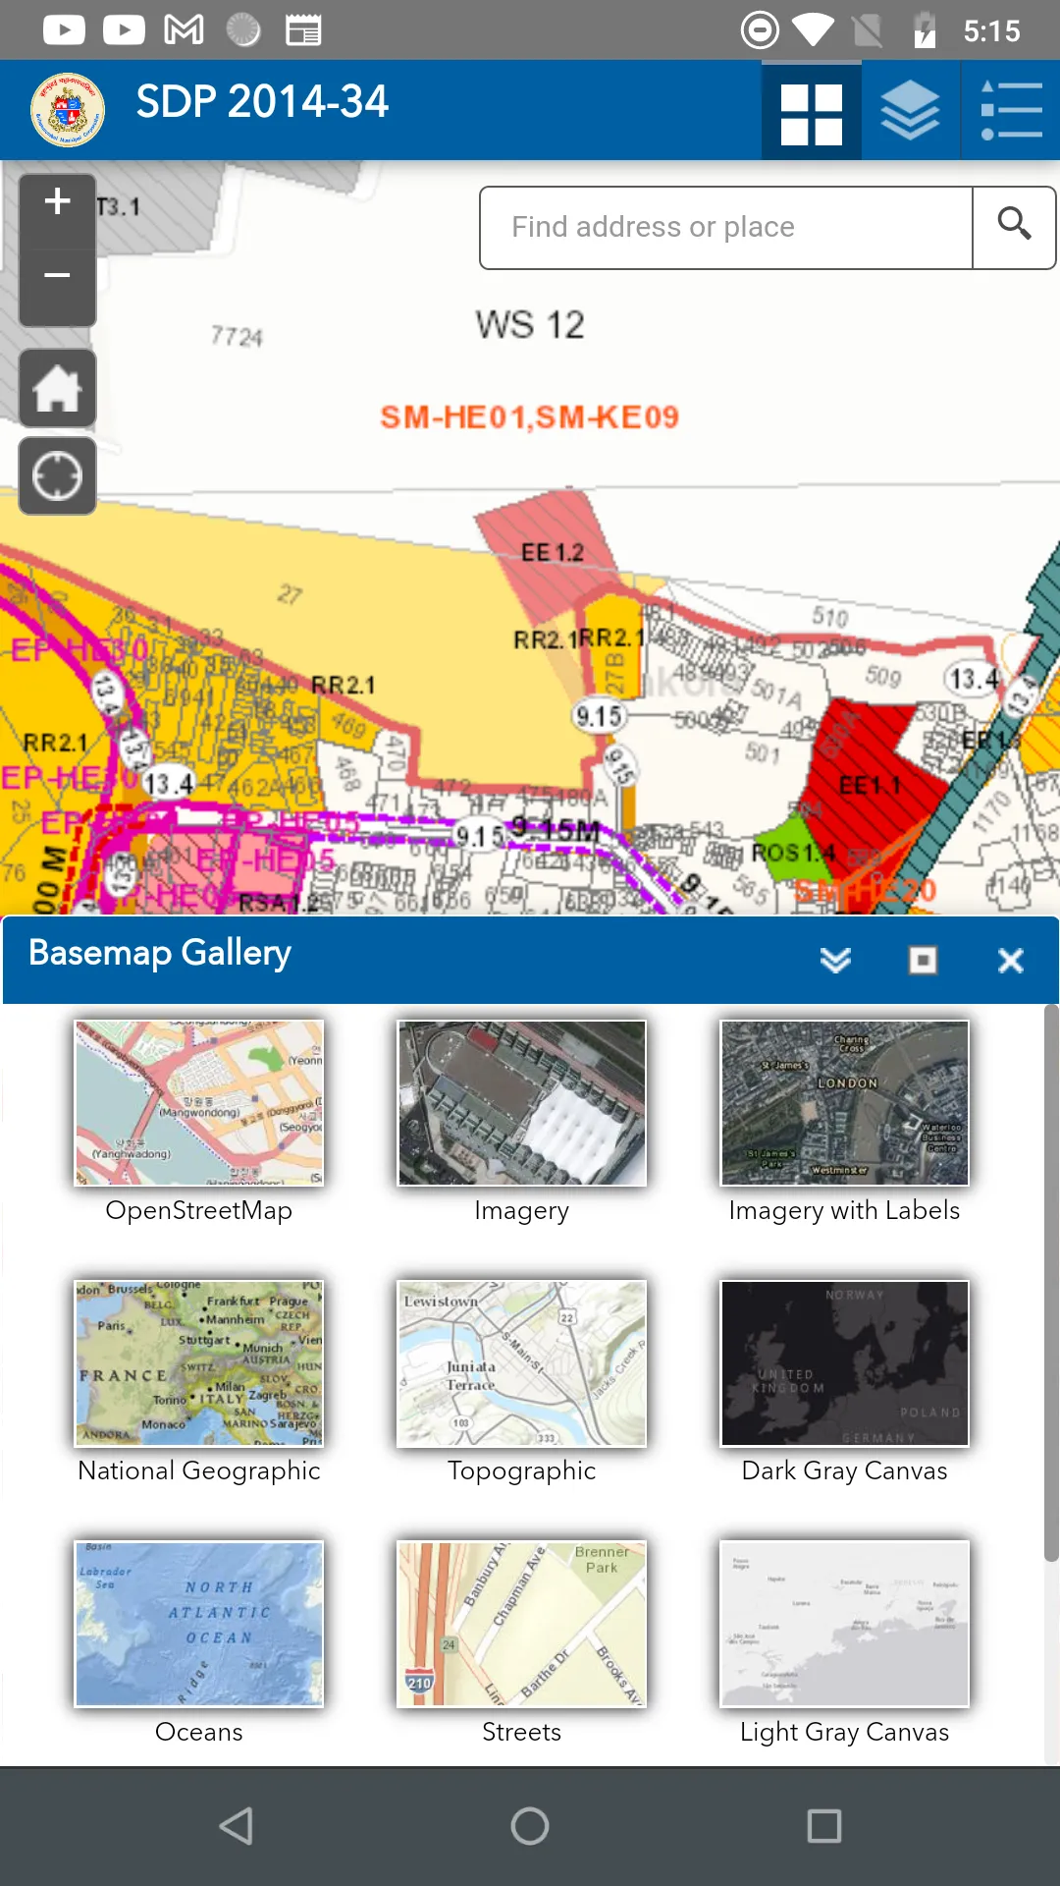Screen dimensions: 1060x1886
Task: Select the Streets basemap thumbnail
Action: tap(522, 1624)
